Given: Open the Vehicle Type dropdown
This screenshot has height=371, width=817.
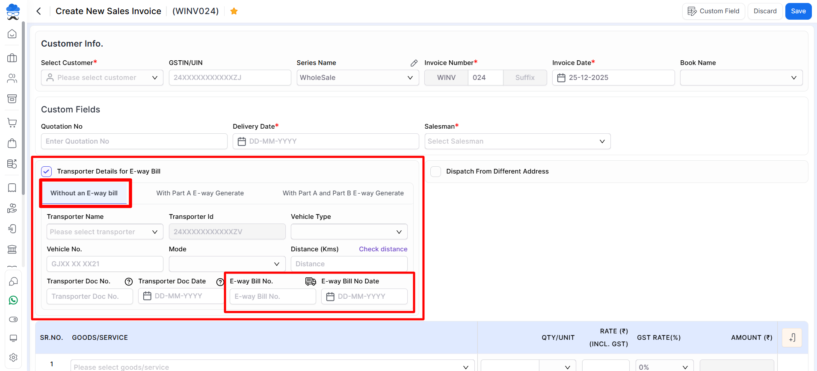Looking at the screenshot, I should point(349,232).
